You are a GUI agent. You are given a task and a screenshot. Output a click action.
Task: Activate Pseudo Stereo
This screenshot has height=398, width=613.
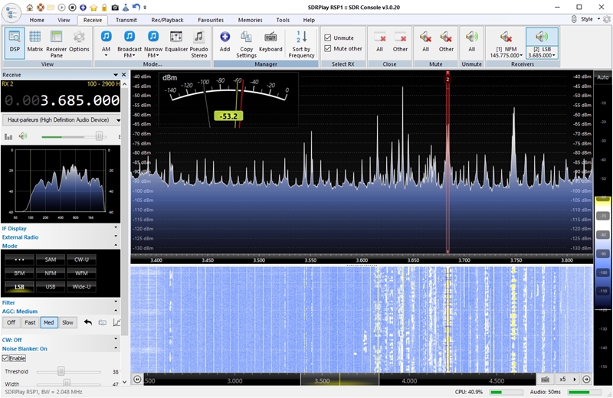199,44
